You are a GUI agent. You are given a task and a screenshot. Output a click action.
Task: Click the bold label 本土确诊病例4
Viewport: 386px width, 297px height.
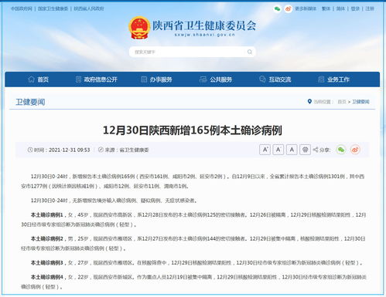point(47,277)
